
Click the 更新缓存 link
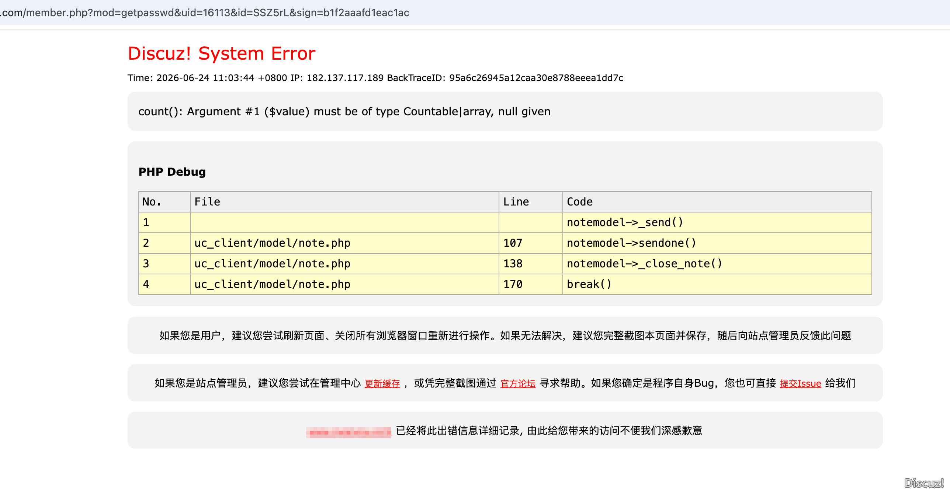382,383
